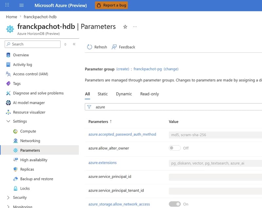262x208 pixels.
Task: Open Replicas page
Action: [x=27, y=169]
